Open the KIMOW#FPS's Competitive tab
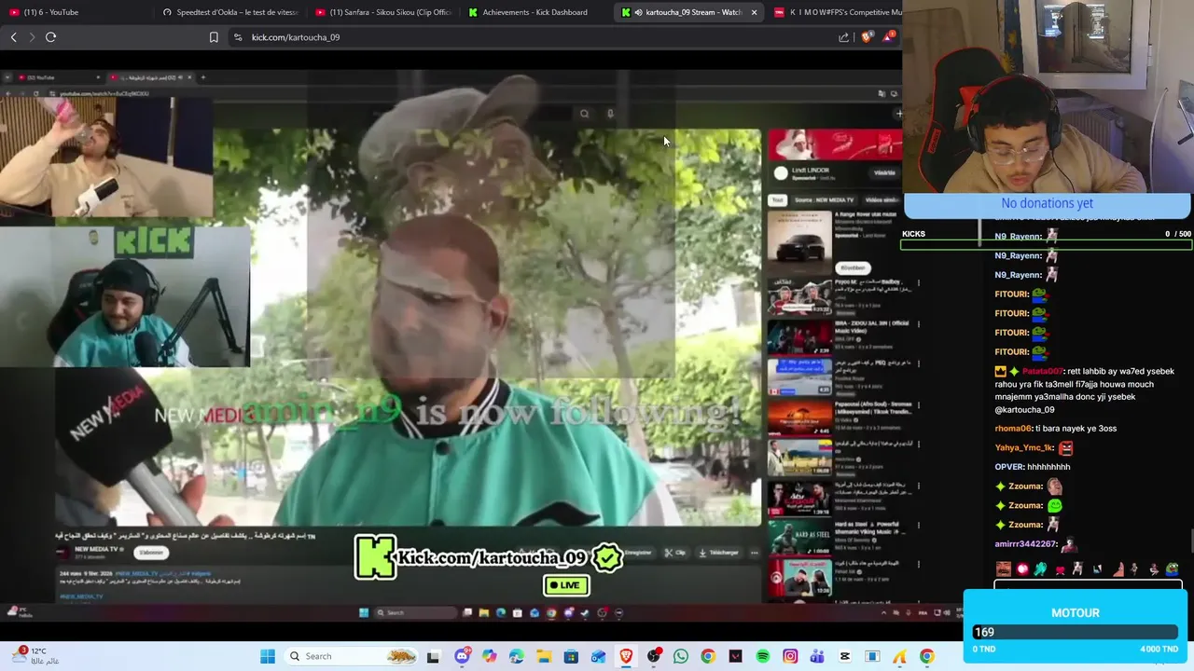The image size is (1194, 671). pos(837,12)
